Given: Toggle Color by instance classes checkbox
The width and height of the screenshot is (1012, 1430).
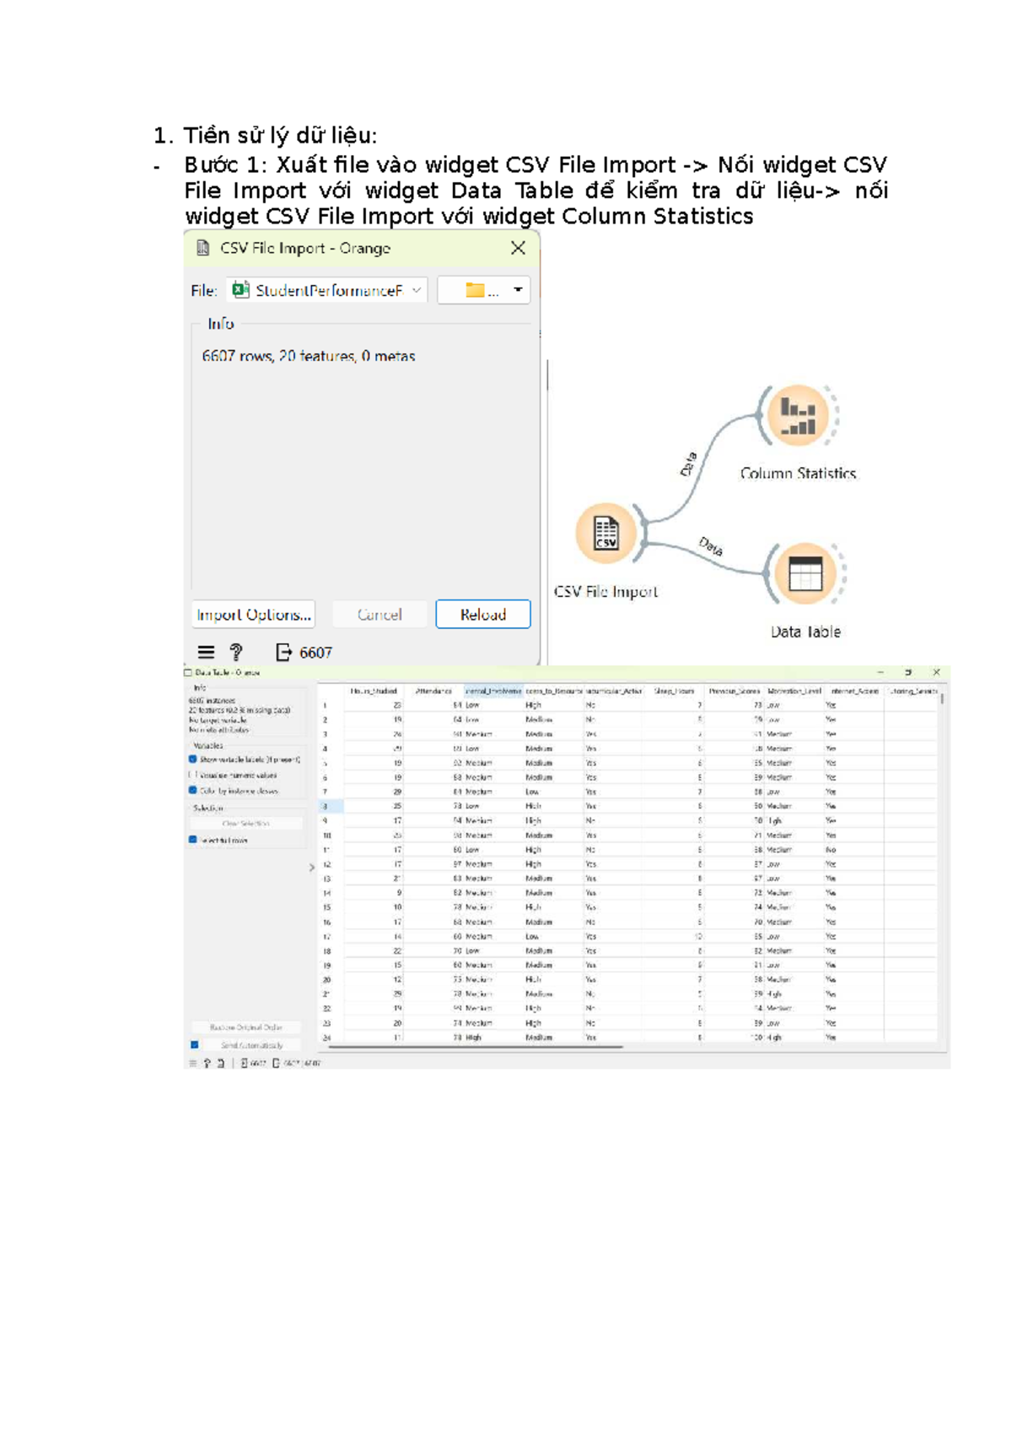Looking at the screenshot, I should tap(193, 790).
